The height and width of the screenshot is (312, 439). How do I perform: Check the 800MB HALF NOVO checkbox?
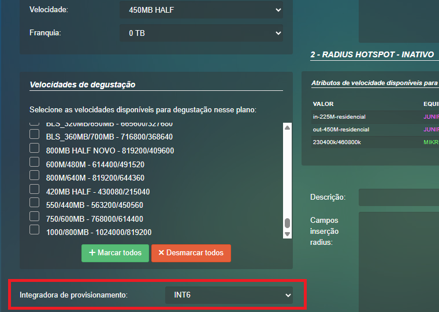[x=35, y=148]
